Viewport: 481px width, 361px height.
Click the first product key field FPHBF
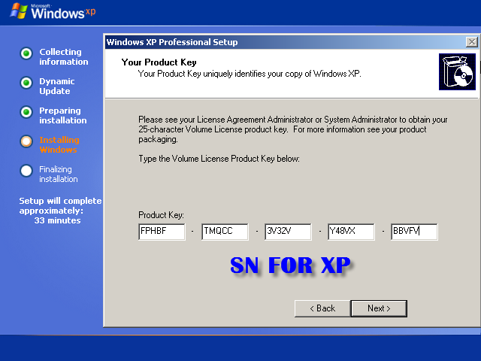coord(162,232)
